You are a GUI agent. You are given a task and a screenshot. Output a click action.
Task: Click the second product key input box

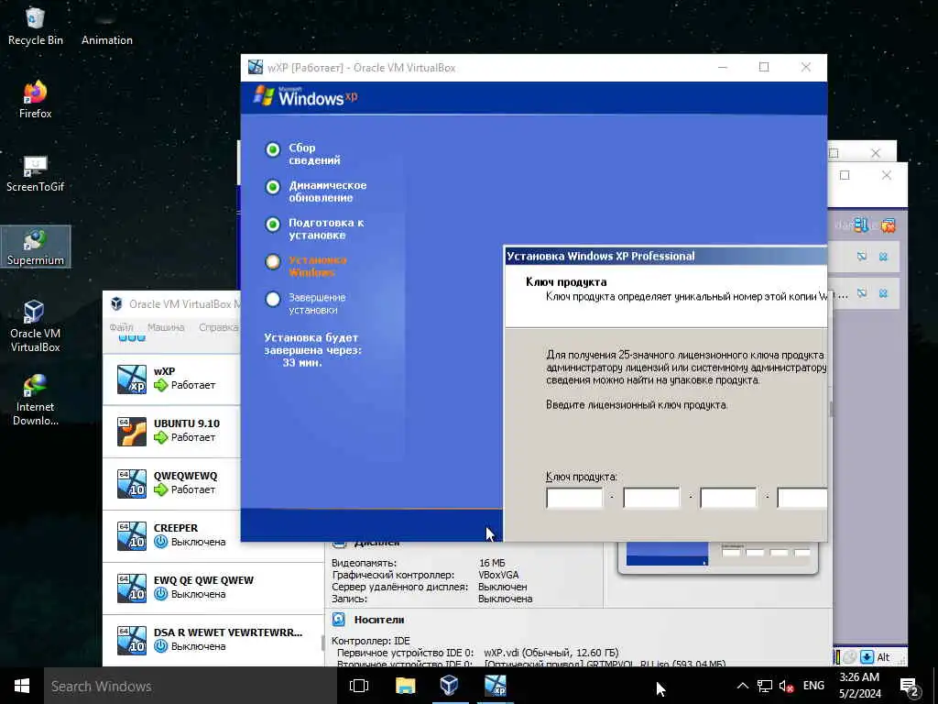[x=651, y=498]
